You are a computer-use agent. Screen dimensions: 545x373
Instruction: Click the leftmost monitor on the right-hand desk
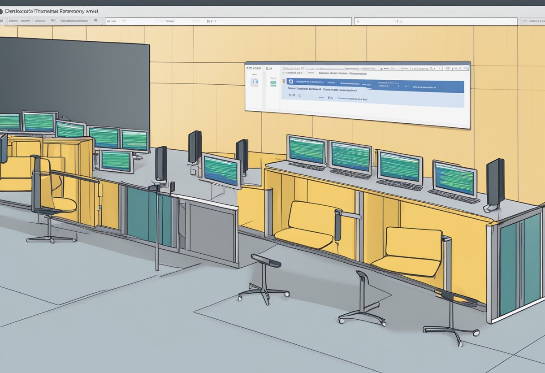click(307, 151)
